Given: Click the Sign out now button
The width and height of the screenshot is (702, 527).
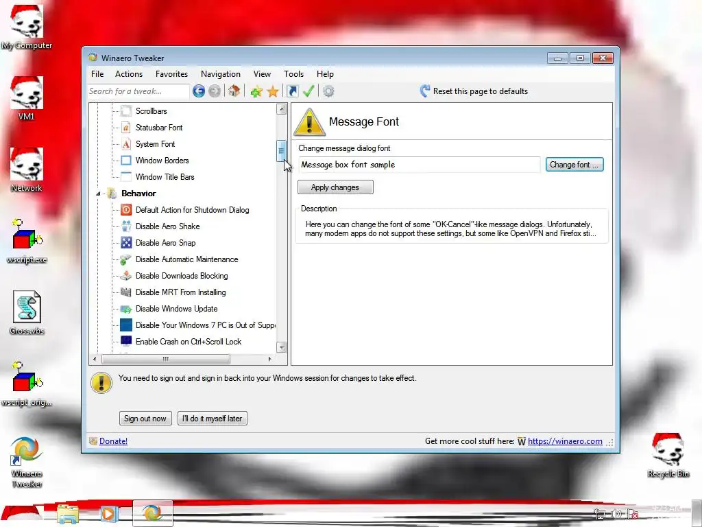Looking at the screenshot, I should pyautogui.click(x=145, y=419).
